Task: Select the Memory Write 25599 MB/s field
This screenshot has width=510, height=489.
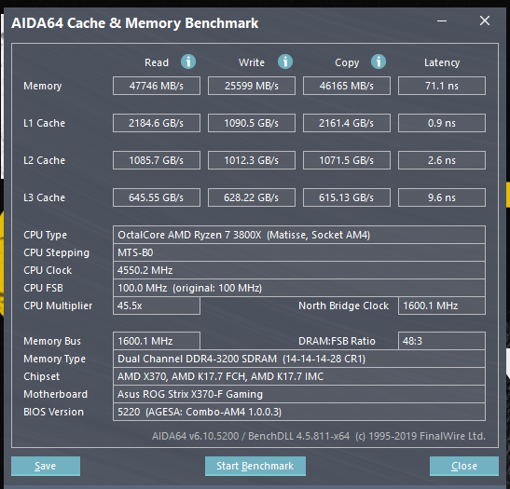Action: (252, 86)
